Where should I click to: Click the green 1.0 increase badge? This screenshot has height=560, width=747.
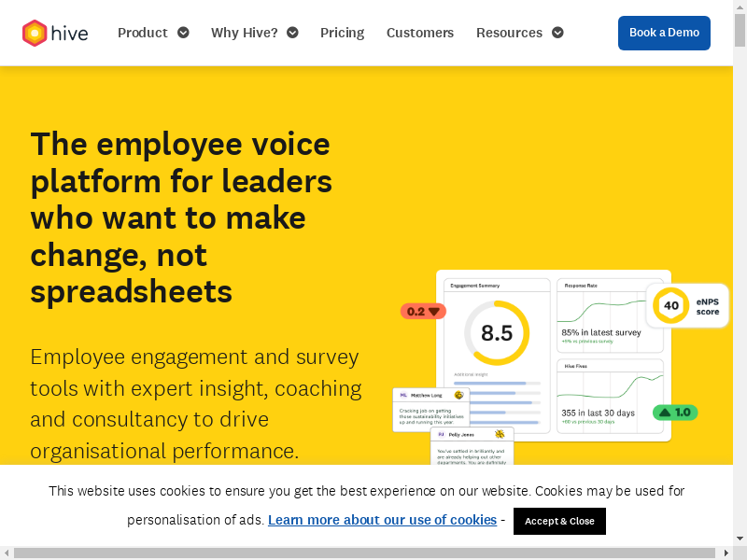point(674,412)
